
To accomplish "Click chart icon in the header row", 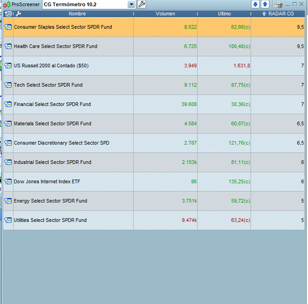I will (x=8, y=14).
